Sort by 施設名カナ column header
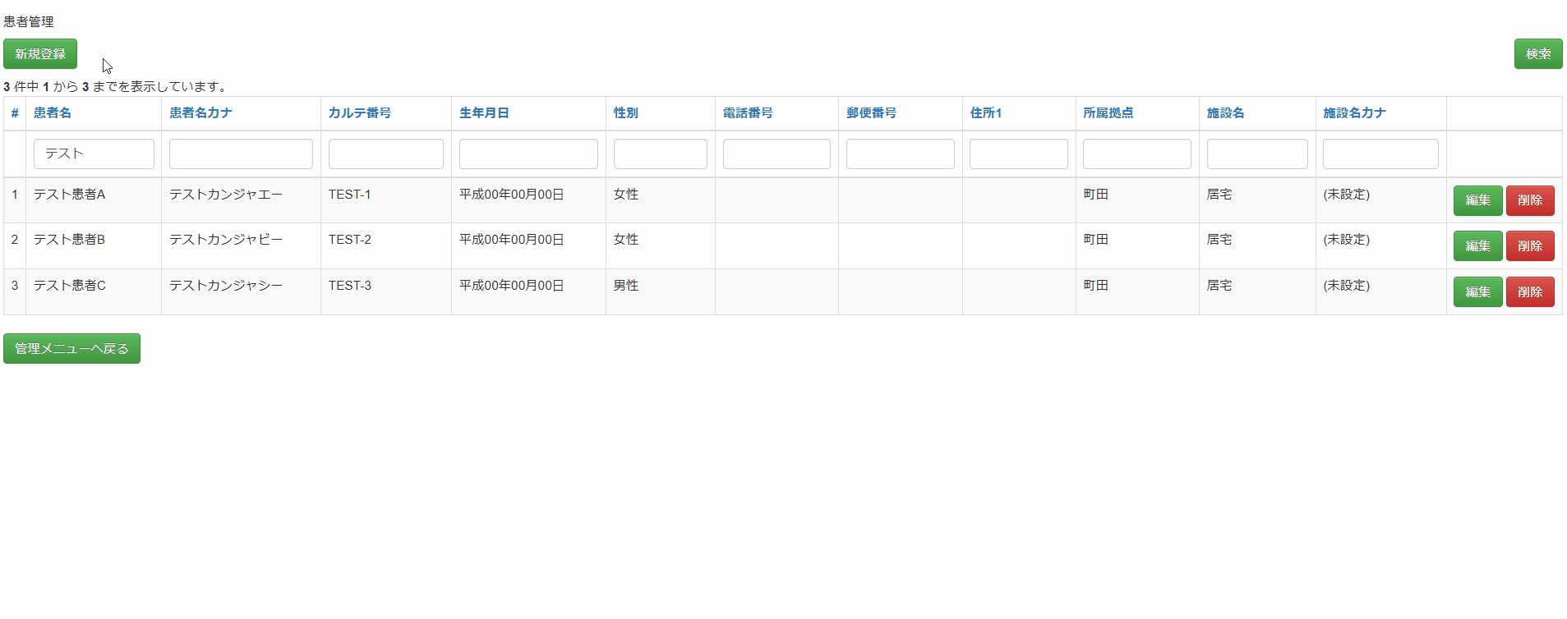 point(1354,113)
